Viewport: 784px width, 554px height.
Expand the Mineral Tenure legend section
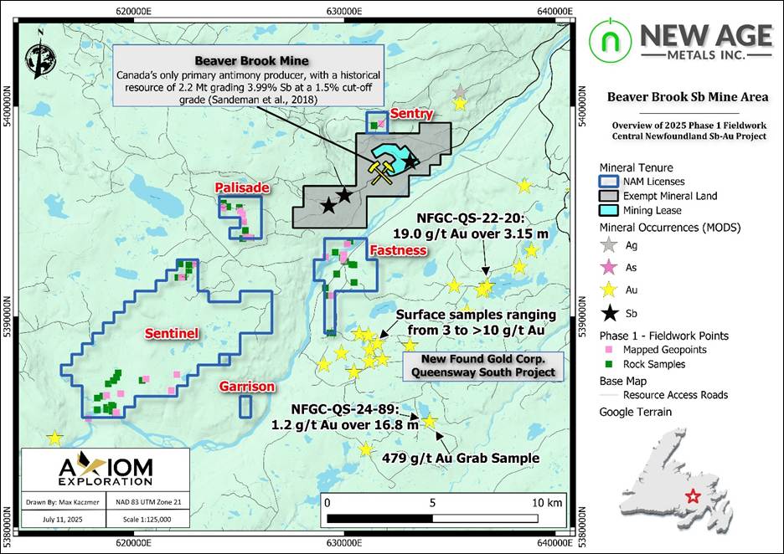(x=636, y=167)
